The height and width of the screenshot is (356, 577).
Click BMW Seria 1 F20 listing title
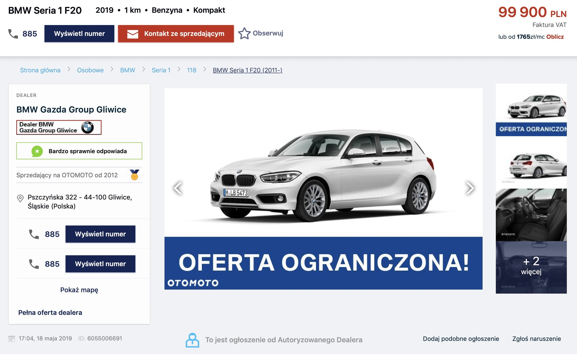pos(45,10)
